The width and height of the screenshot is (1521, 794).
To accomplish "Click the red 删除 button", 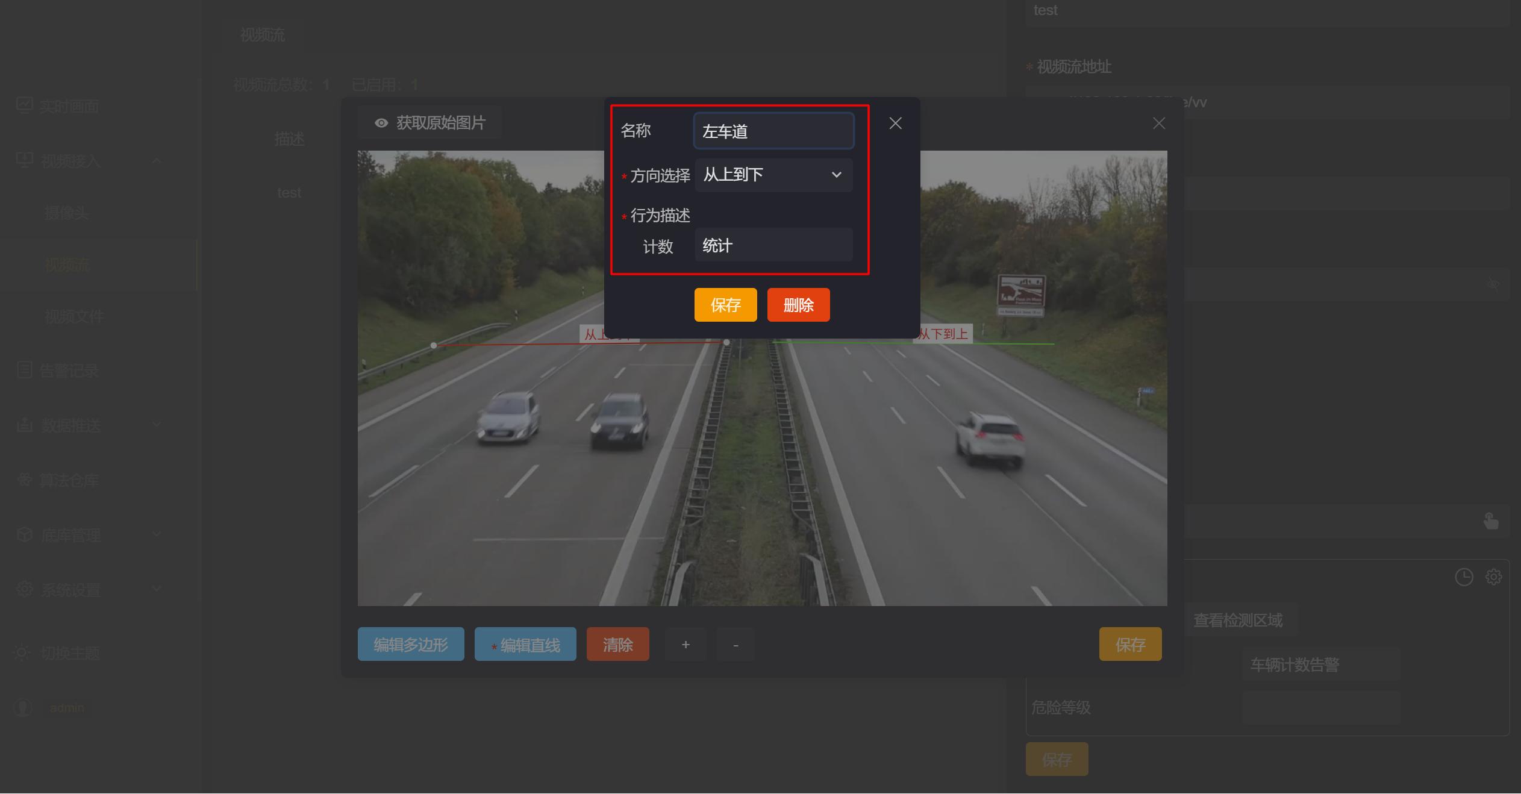I will coord(798,305).
